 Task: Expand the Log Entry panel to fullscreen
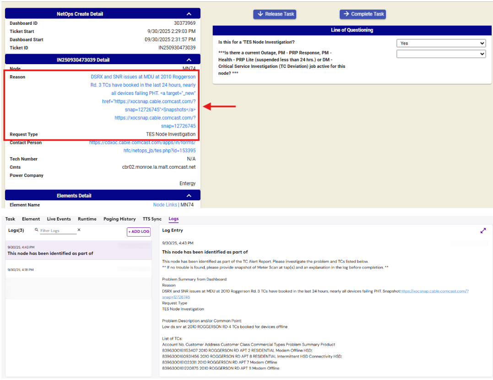point(483,231)
